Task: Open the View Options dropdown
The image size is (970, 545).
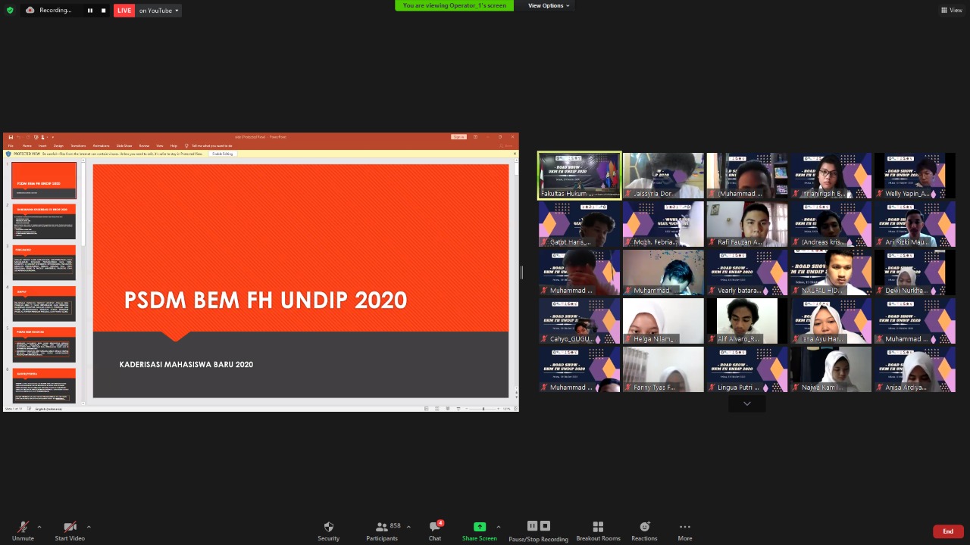Action: click(549, 5)
